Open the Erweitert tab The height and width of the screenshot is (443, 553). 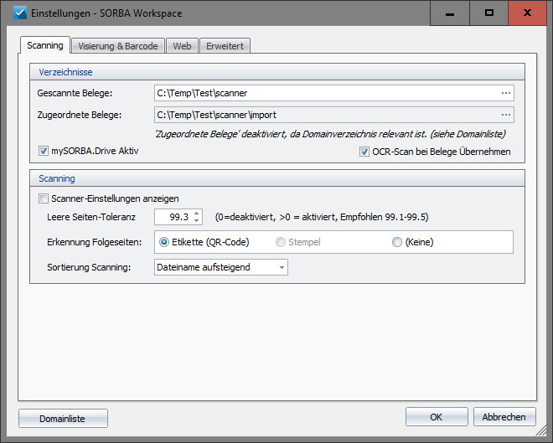point(225,46)
